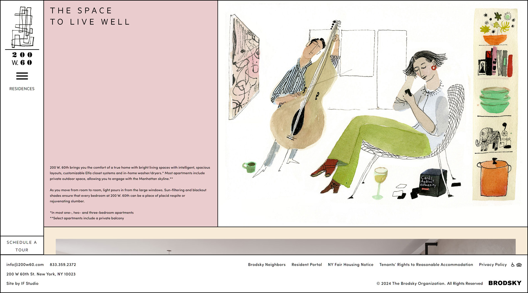Click the 200 W. 60 building logo
Viewport: 528px width, 293px height.
point(22,36)
